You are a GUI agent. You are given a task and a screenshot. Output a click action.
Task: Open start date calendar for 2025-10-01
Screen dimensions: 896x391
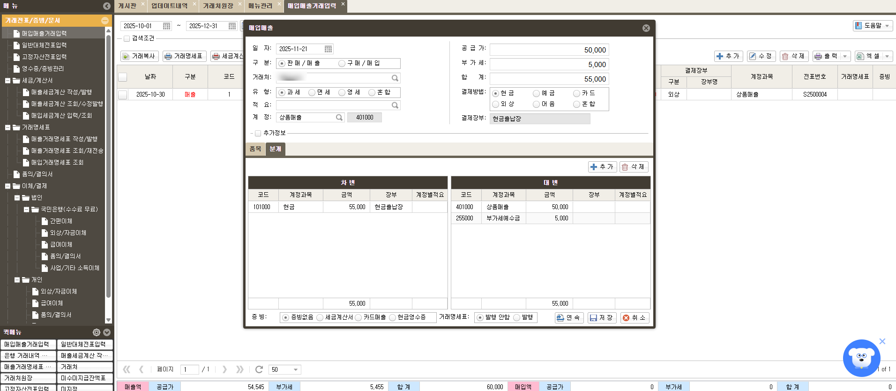(x=166, y=26)
